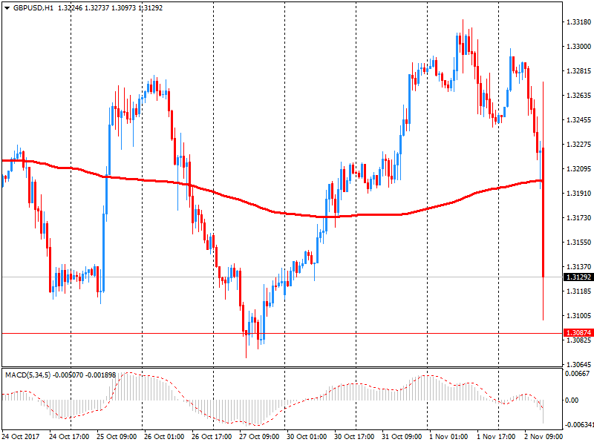Click the 1.31005 price scale label

pyautogui.click(x=578, y=315)
